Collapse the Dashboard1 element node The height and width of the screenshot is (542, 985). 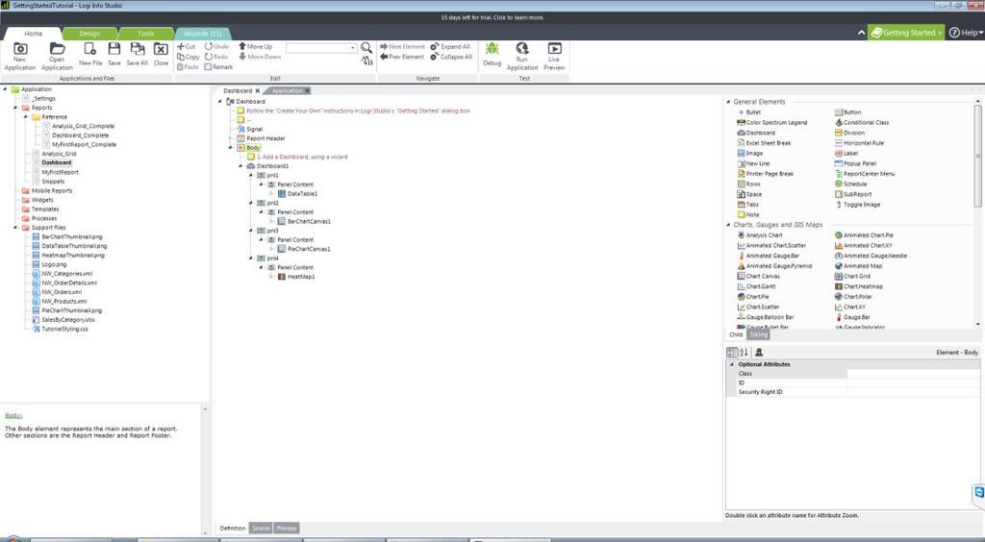240,166
